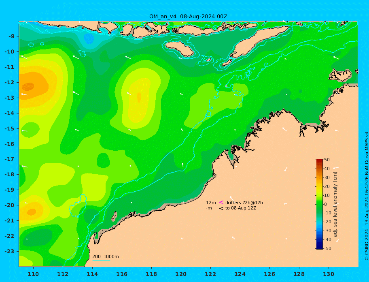Click the '12m' legend label
This screenshot has width=369, height=282.
(211, 203)
